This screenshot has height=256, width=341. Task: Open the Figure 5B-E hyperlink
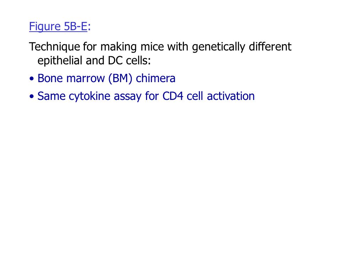coord(58,27)
